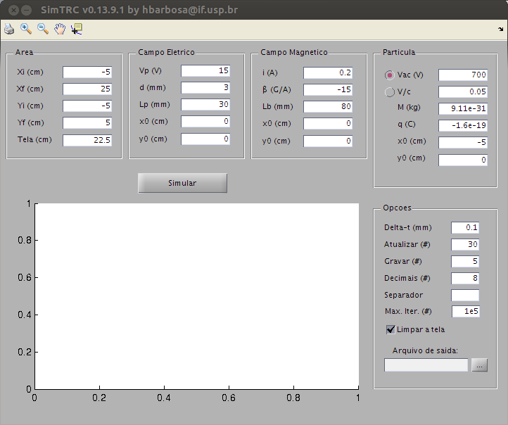Click Particula x0 (cm) field

click(463, 142)
